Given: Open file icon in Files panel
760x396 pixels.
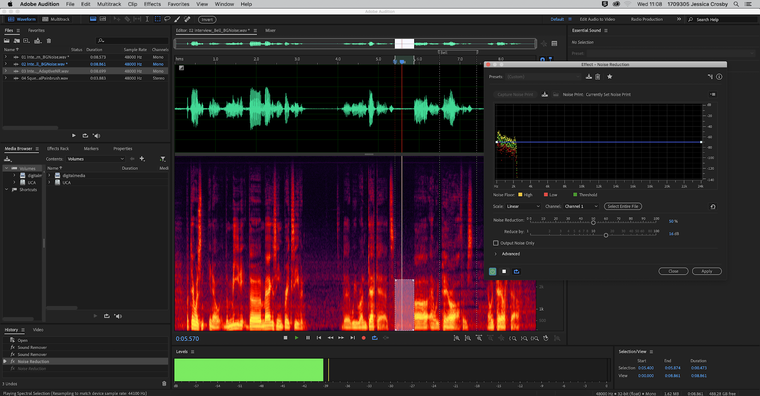Looking at the screenshot, I should point(7,41).
